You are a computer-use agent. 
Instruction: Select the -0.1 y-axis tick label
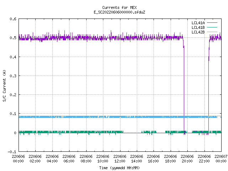point(12,152)
